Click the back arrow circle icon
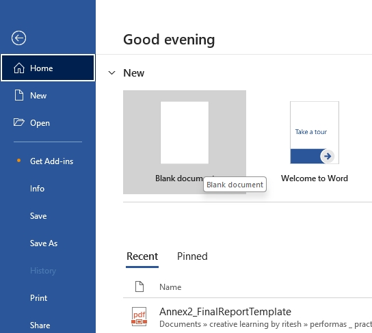The width and height of the screenshot is (372, 333). (x=18, y=38)
